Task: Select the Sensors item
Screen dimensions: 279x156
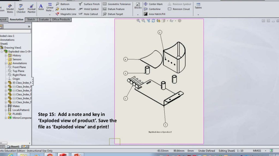Action: point(15,59)
